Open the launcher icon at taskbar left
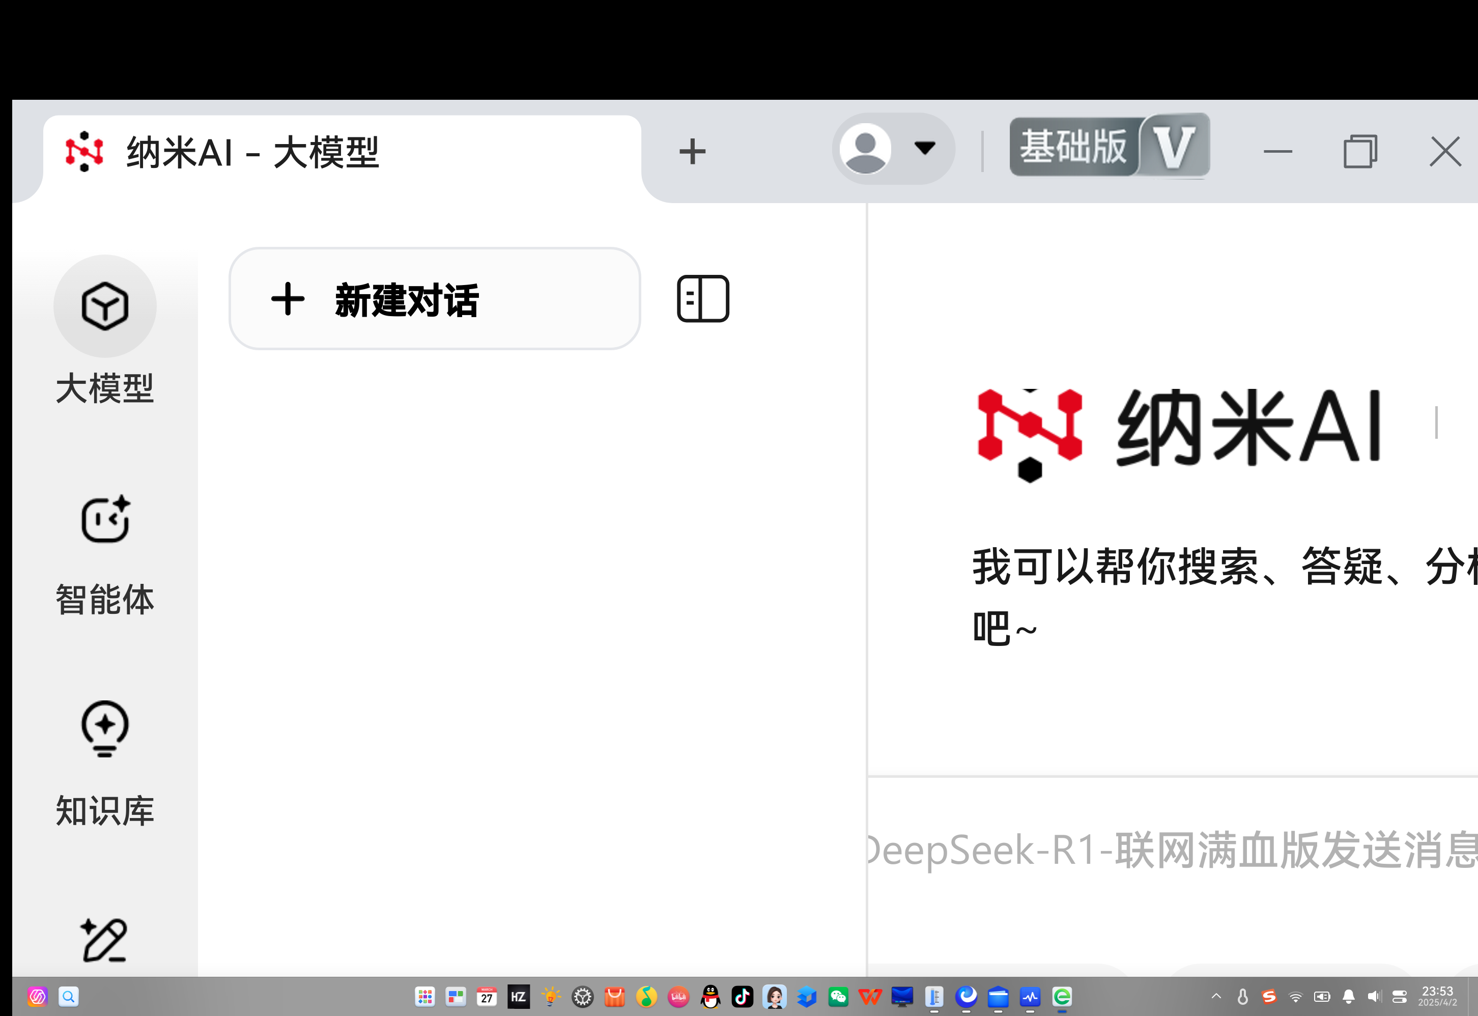The width and height of the screenshot is (1478, 1016). pyautogui.click(x=38, y=996)
